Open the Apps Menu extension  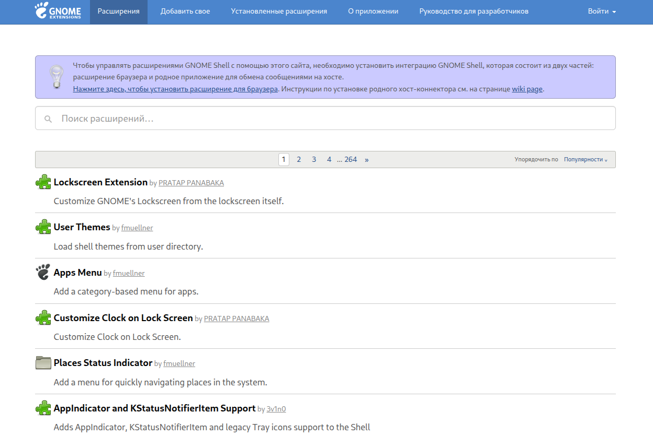coord(77,273)
